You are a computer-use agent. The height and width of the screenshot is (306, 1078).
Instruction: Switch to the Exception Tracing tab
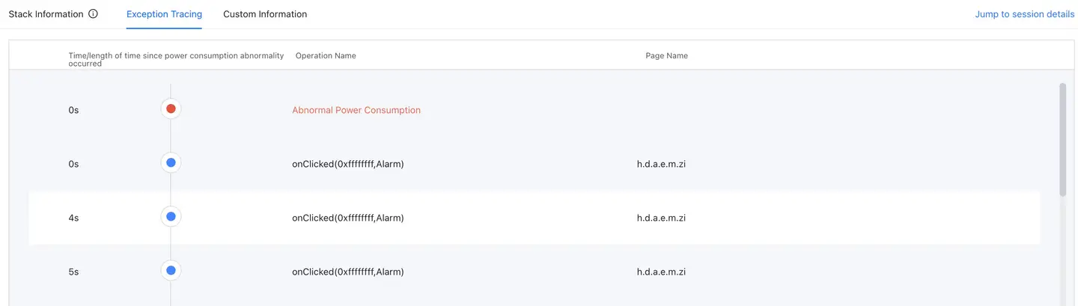pyautogui.click(x=164, y=14)
